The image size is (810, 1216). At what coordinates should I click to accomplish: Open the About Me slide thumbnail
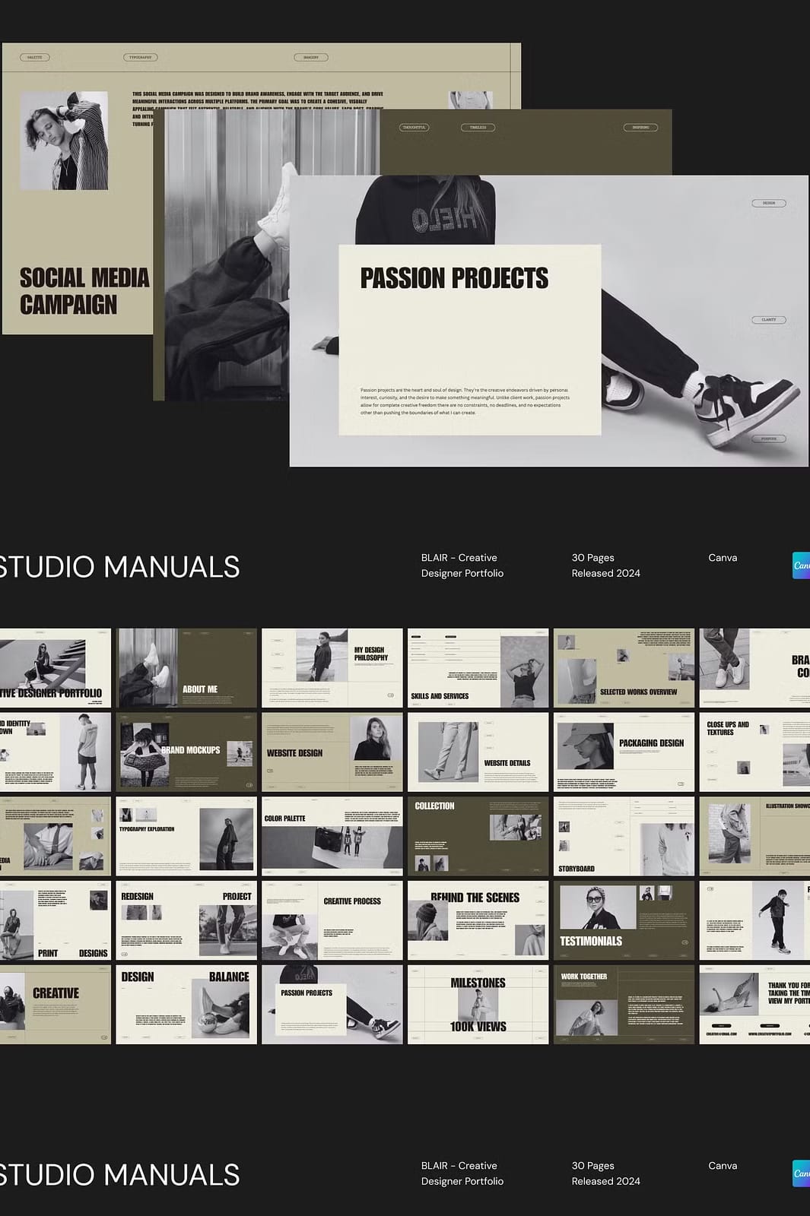click(x=186, y=668)
